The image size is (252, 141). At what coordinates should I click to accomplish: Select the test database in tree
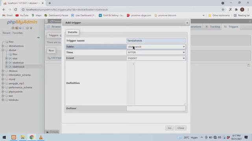point(11,96)
